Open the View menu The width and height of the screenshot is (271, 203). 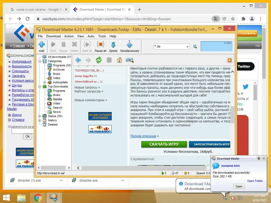coord(80,36)
